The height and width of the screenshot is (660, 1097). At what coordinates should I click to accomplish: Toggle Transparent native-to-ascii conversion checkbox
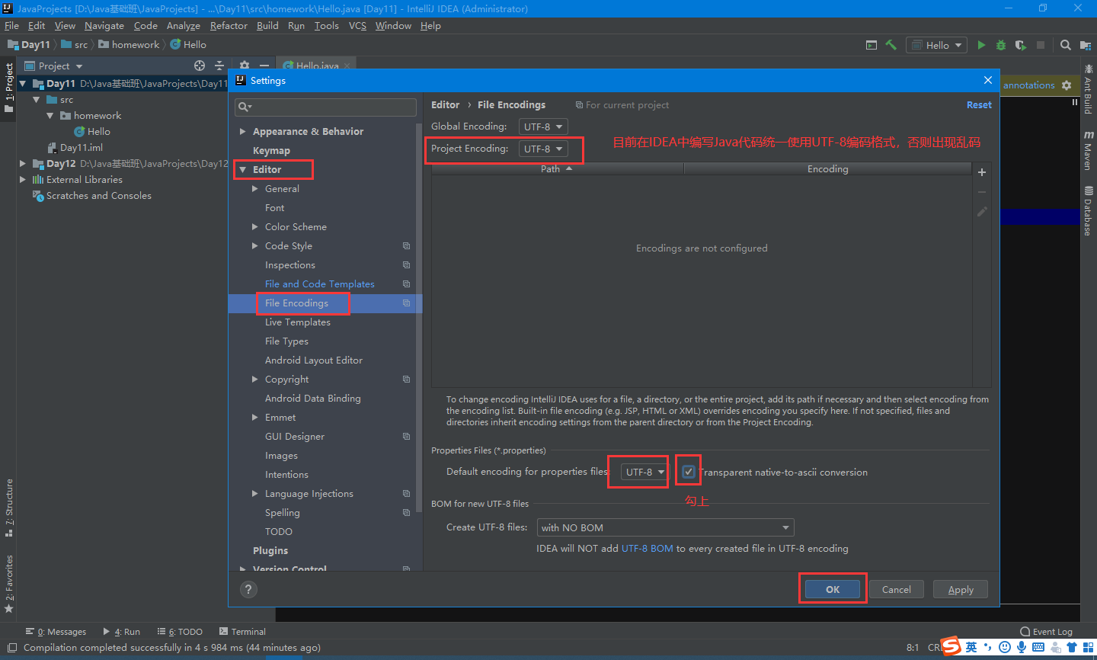[689, 472]
